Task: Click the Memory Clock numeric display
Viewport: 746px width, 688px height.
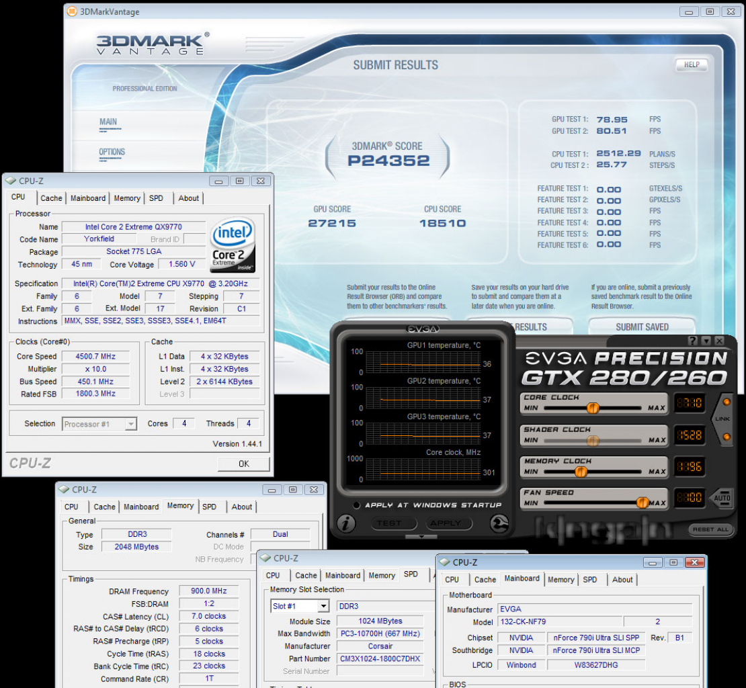Action: (690, 466)
